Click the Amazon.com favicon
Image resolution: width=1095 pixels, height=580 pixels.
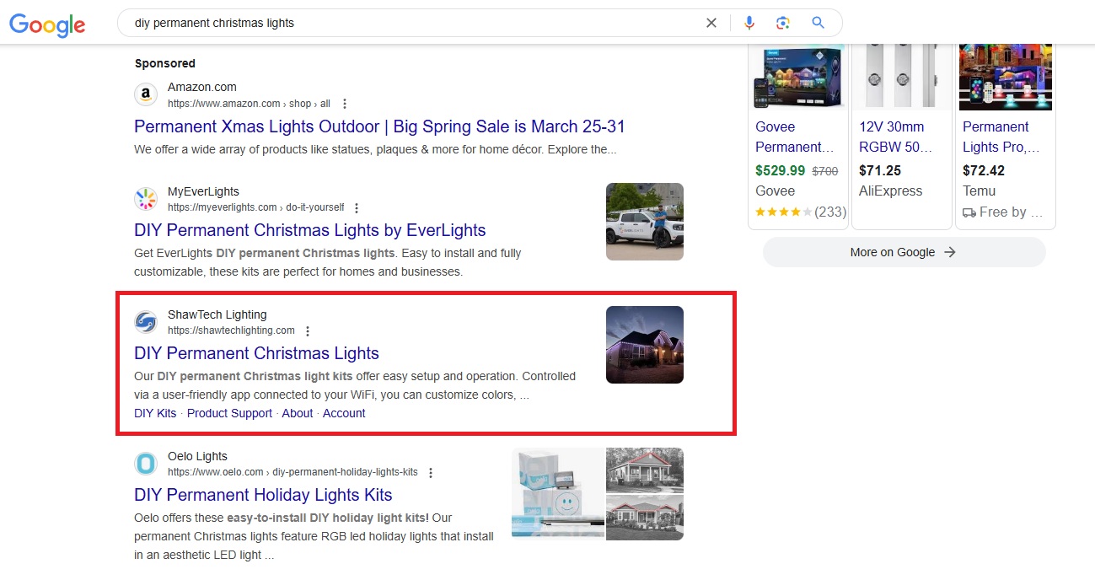145,94
